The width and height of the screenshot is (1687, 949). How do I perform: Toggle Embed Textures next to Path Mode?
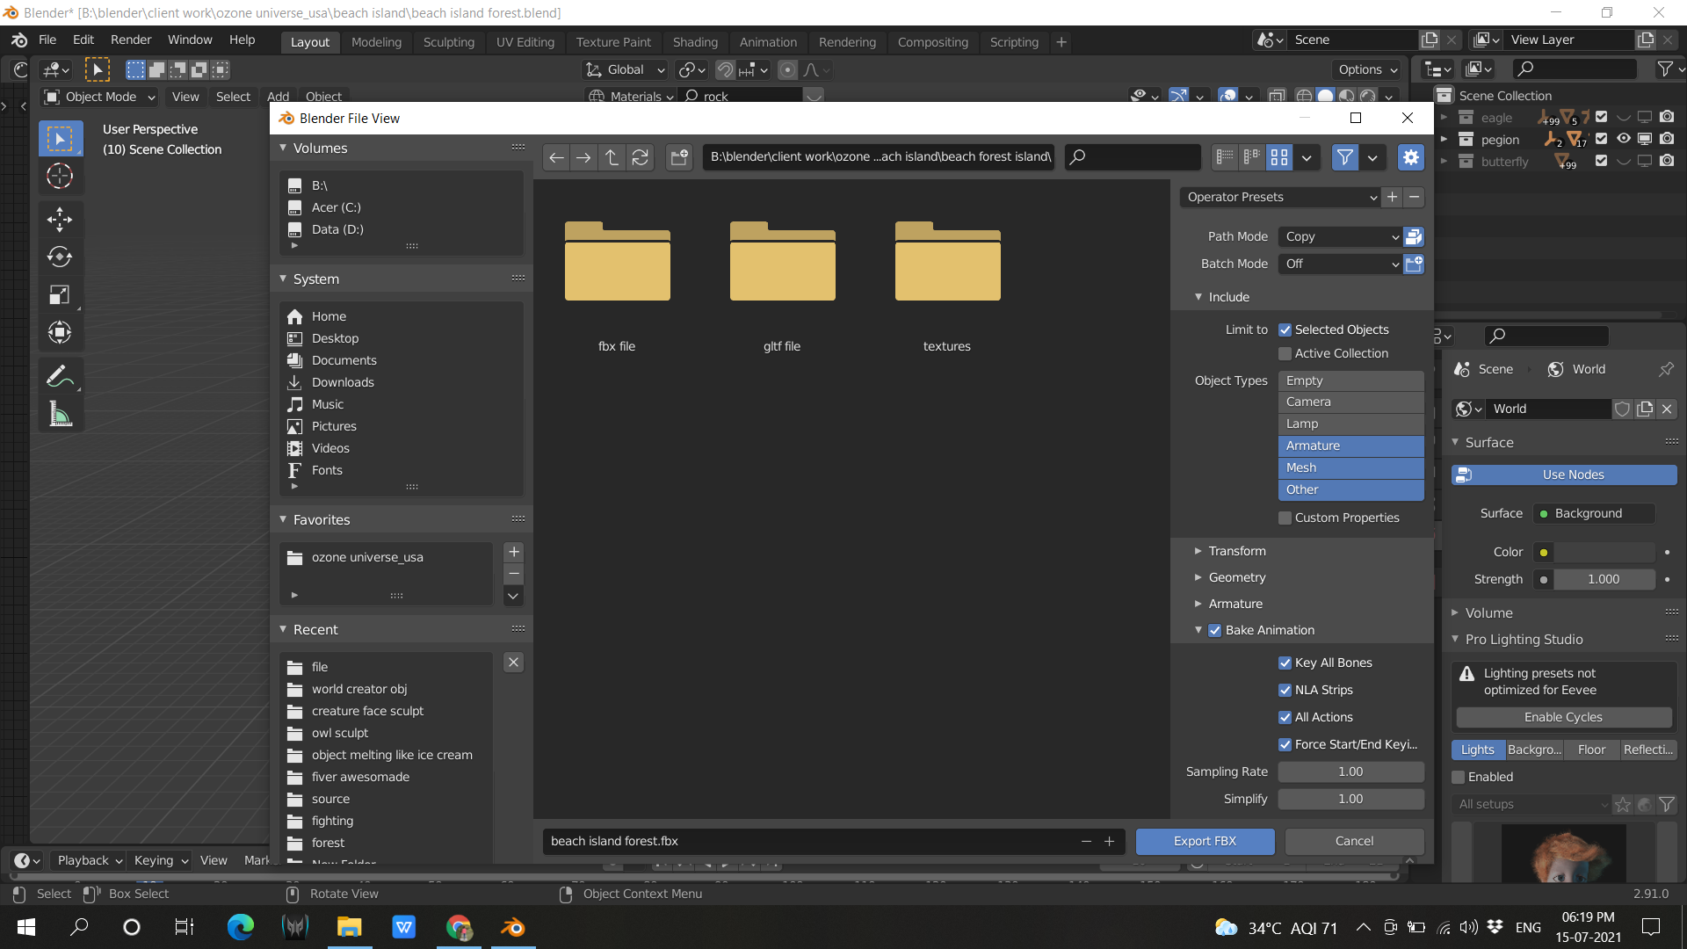pos(1414,236)
